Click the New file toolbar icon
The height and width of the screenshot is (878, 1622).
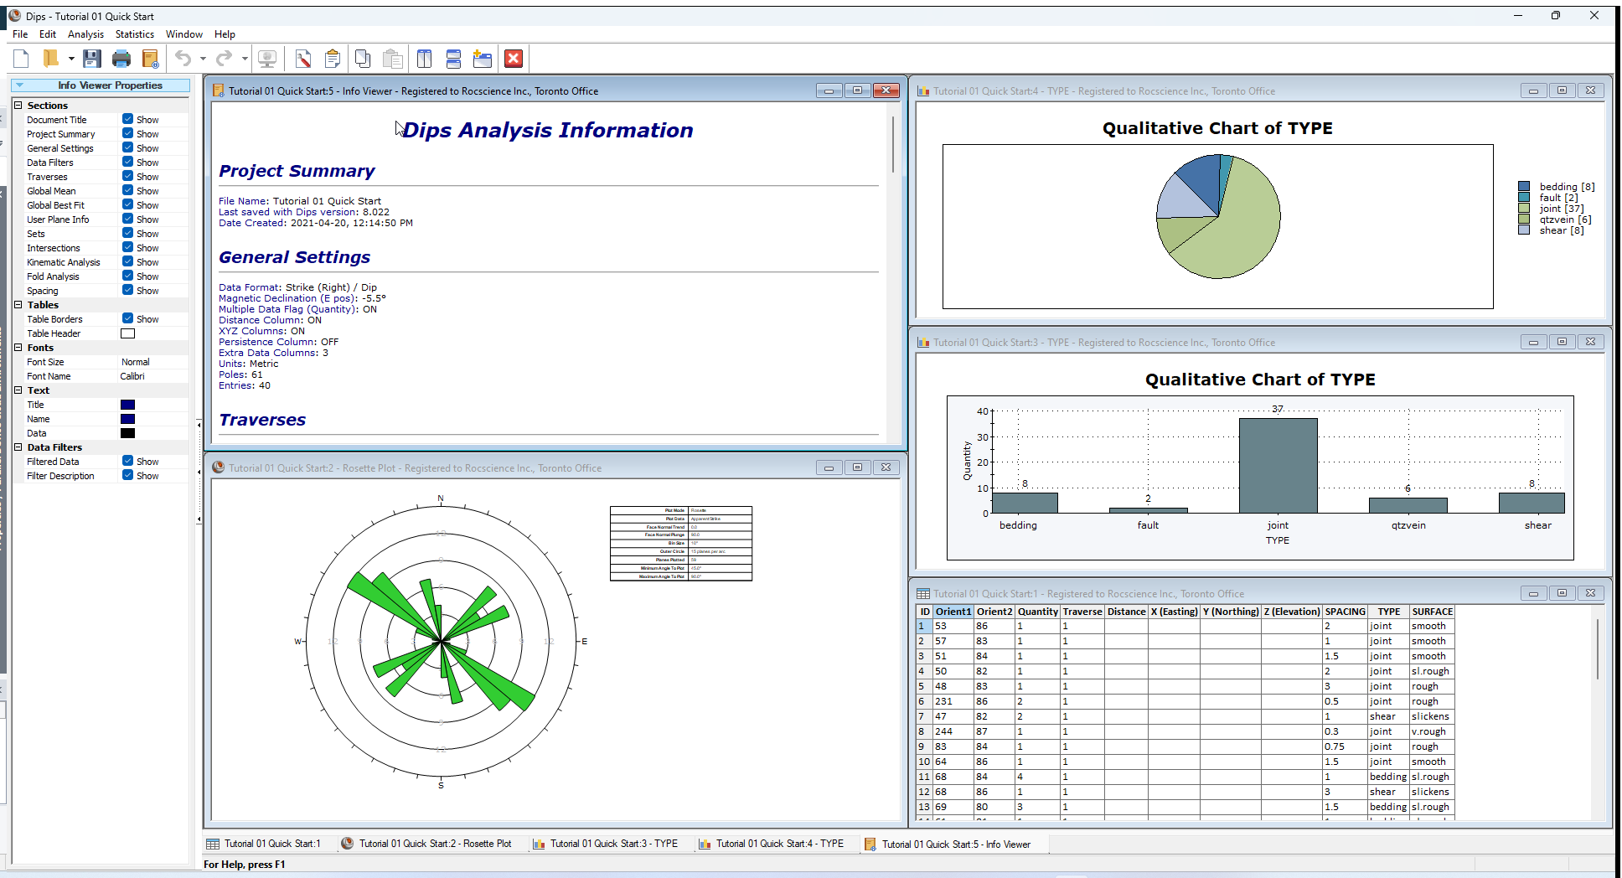point(22,59)
